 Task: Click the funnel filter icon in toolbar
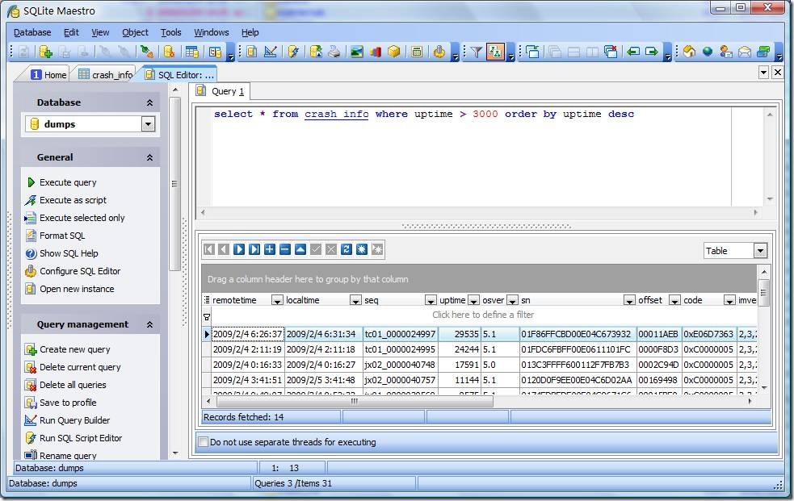(x=476, y=52)
